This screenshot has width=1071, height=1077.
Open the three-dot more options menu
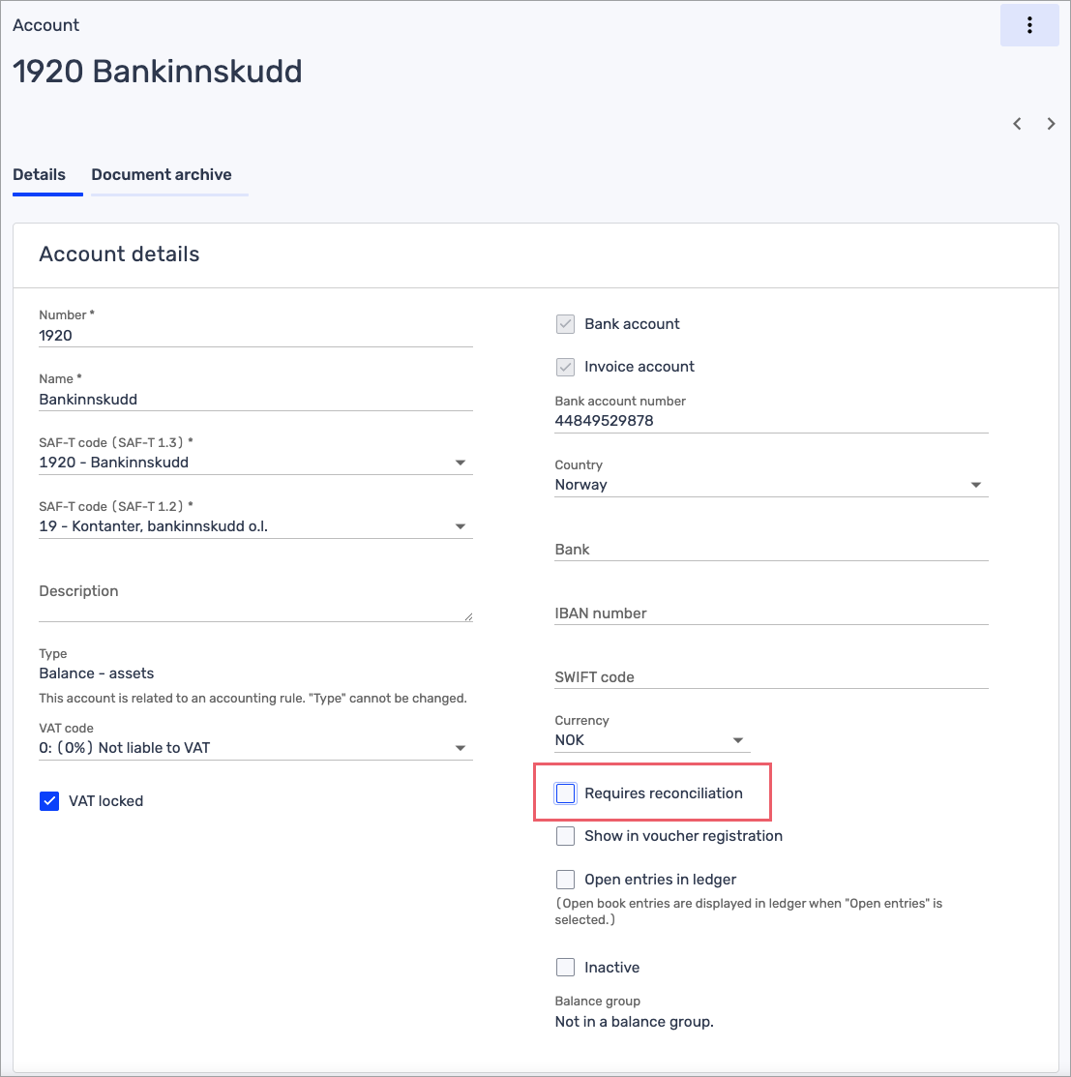coord(1029,25)
